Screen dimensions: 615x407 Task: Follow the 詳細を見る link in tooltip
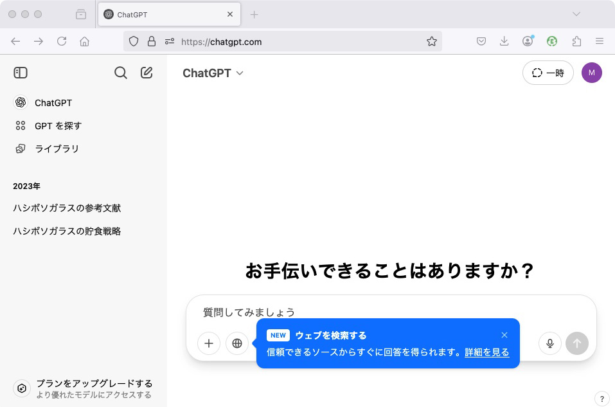(486, 352)
